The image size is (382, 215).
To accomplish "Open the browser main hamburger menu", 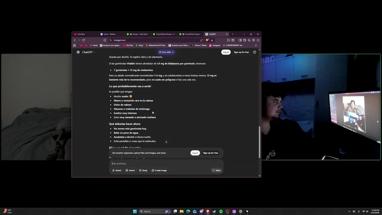I will [258, 40].
